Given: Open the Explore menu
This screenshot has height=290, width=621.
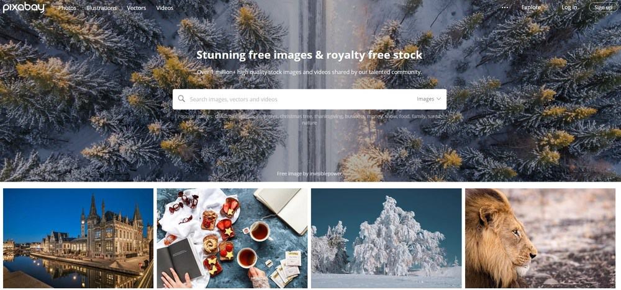Looking at the screenshot, I should coord(531,7).
